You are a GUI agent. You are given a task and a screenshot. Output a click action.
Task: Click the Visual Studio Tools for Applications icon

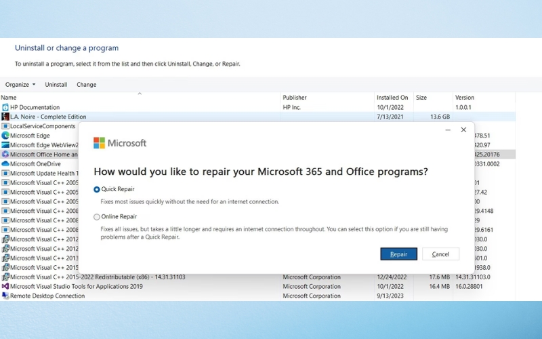coord(5,286)
